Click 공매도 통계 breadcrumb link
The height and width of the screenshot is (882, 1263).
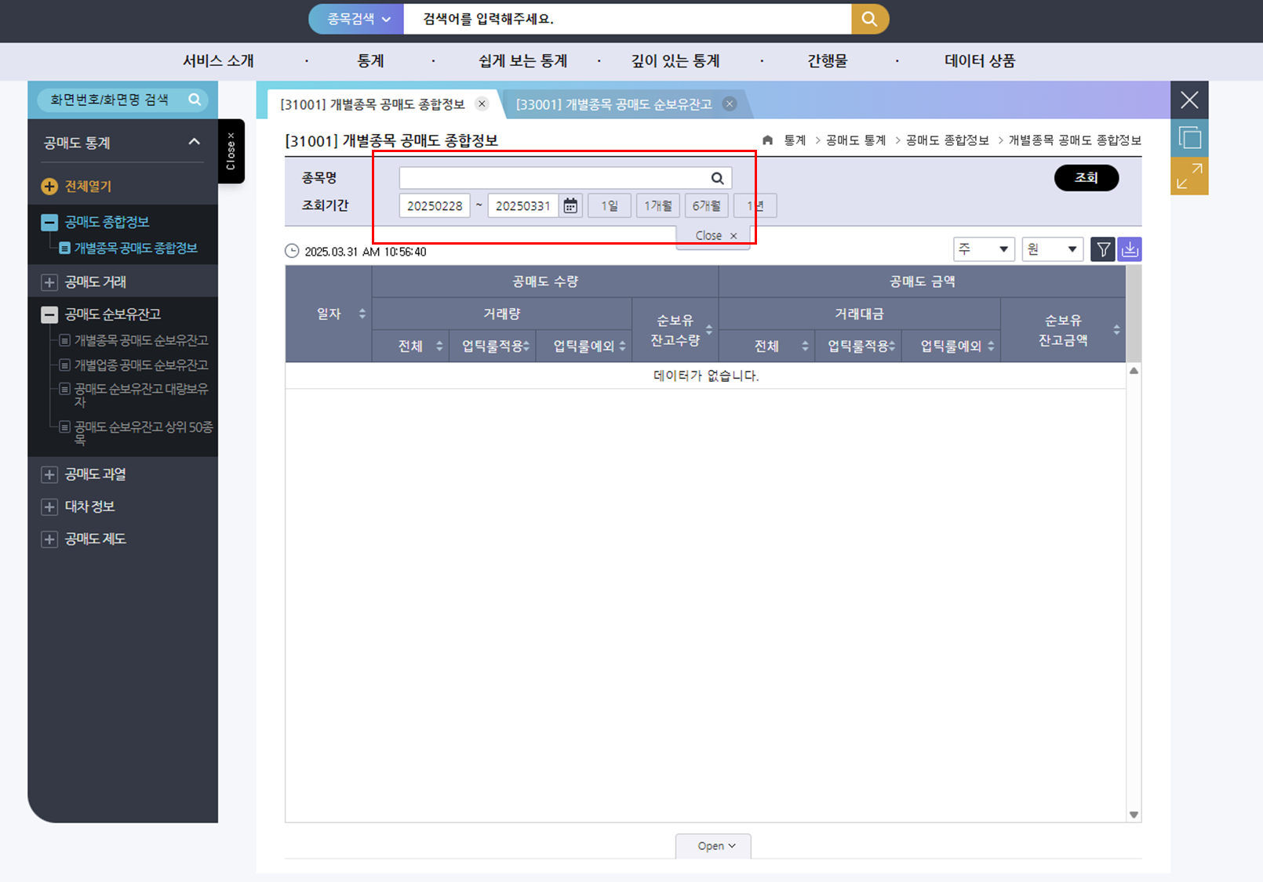[856, 140]
